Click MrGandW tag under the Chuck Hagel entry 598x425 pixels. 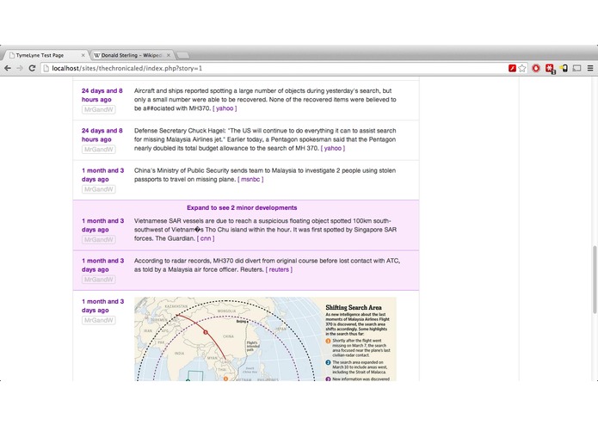[x=99, y=150]
